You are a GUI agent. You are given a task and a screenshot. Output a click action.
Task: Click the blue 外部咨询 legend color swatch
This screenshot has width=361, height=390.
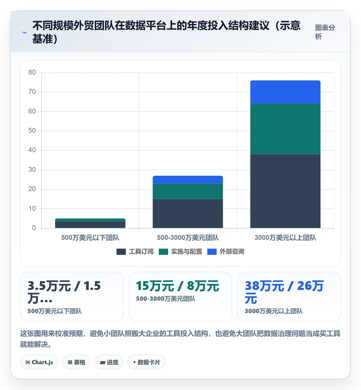212,251
